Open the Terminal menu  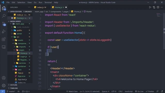point(48,2)
